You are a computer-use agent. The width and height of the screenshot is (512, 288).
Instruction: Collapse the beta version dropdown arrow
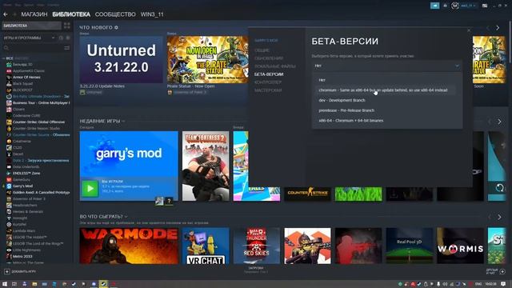click(457, 66)
